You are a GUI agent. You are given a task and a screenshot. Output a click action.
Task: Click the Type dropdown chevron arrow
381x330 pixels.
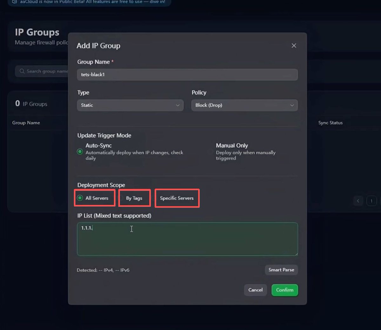(178, 105)
